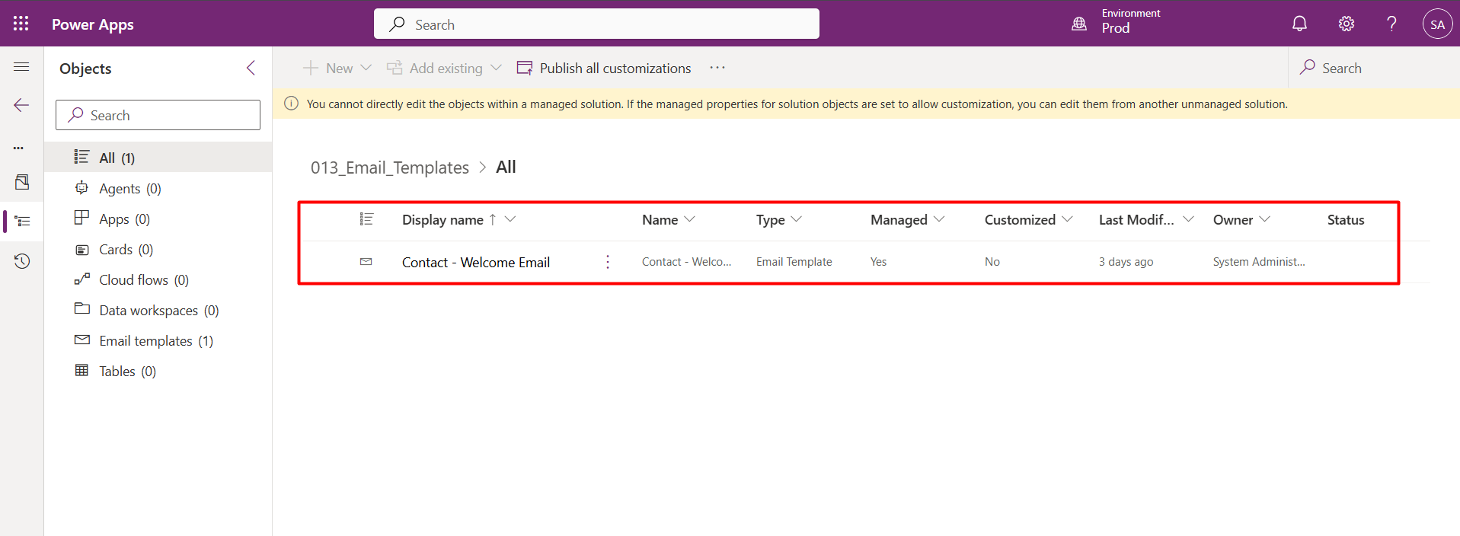The width and height of the screenshot is (1460, 536).
Task: Click the 3 days ago cell
Action: [x=1126, y=261]
